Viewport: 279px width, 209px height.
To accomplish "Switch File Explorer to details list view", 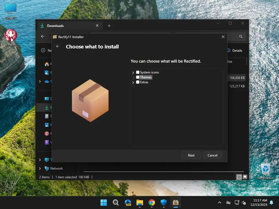I will pyautogui.click(x=239, y=177).
